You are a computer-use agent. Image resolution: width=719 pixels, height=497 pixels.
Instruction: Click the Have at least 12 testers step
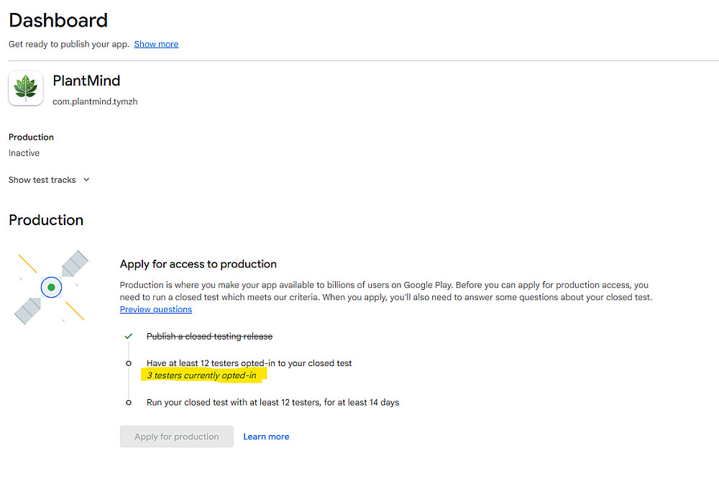pyautogui.click(x=249, y=363)
